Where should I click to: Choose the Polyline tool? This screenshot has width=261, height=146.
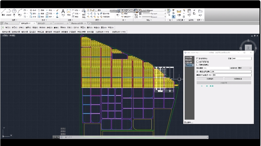(9, 11)
